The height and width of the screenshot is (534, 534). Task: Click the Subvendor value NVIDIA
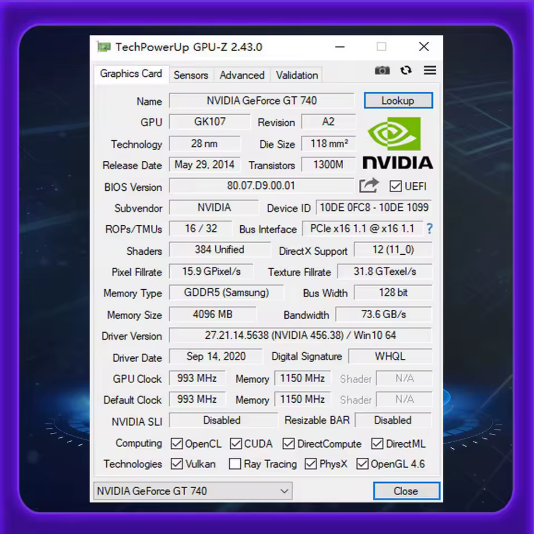[214, 207]
